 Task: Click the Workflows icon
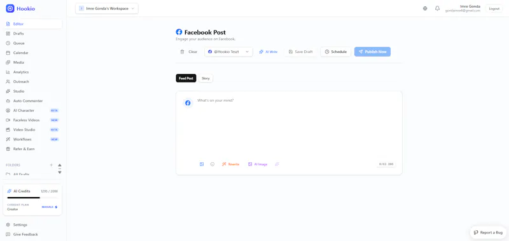click(x=8, y=139)
